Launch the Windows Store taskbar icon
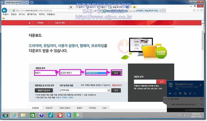 (32, 115)
